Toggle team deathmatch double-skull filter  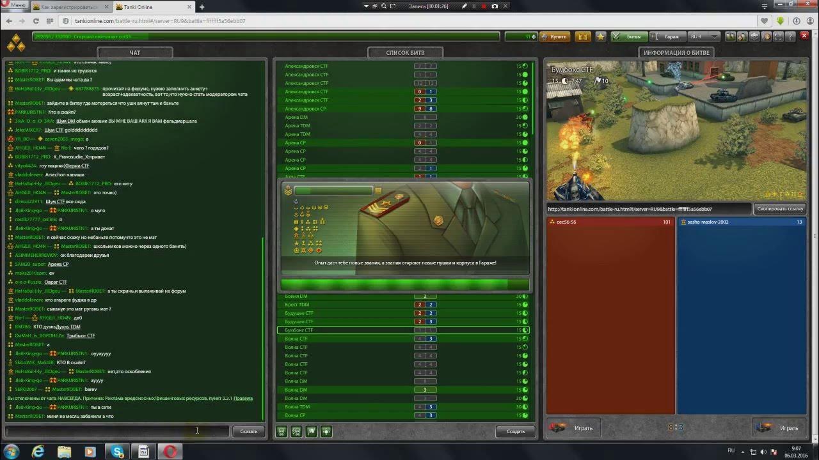(296, 431)
